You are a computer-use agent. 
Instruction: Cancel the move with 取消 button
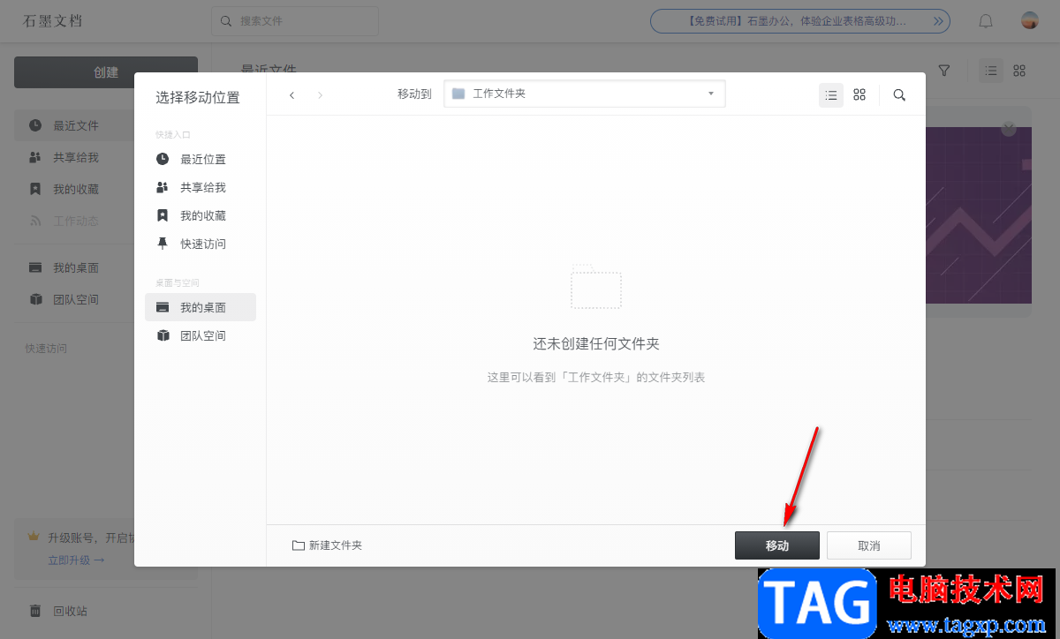coord(869,545)
